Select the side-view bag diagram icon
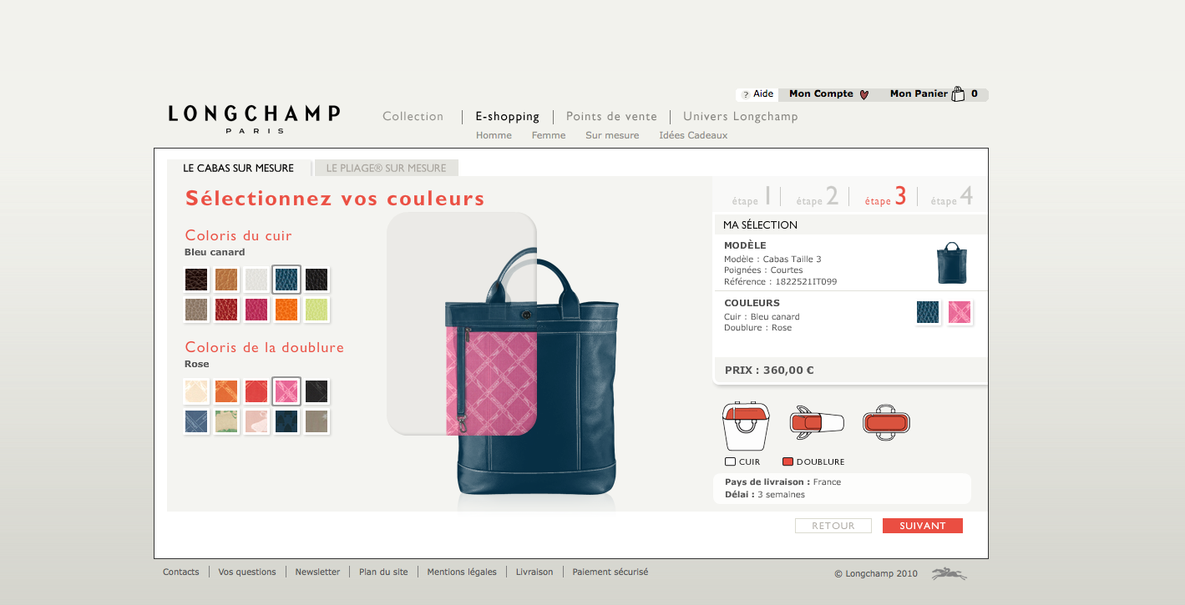Image resolution: width=1185 pixels, height=605 pixels. (817, 422)
